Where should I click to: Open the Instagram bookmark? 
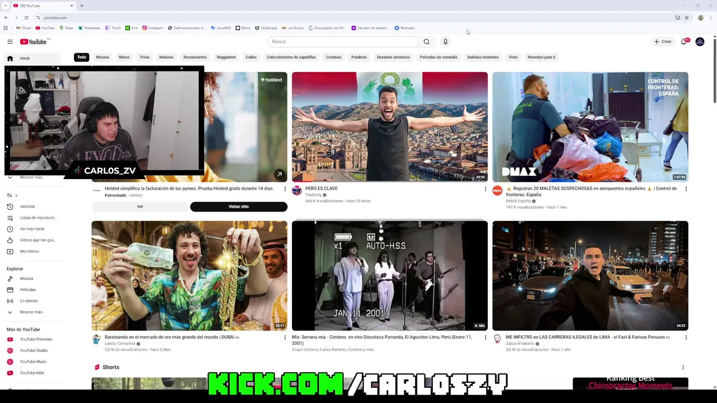tap(152, 28)
